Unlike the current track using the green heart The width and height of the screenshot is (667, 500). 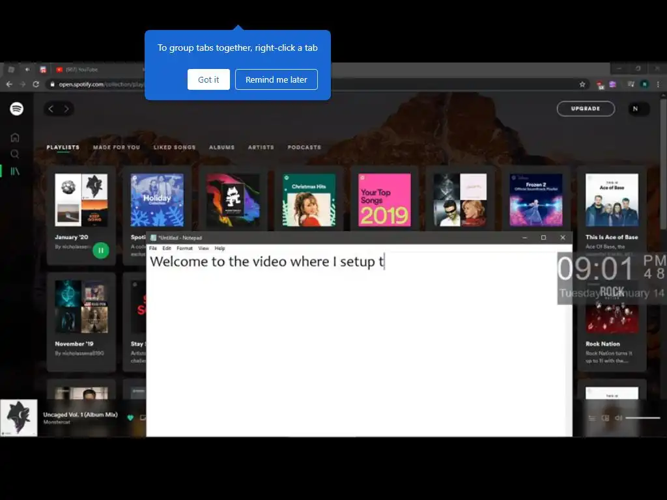coord(130,417)
